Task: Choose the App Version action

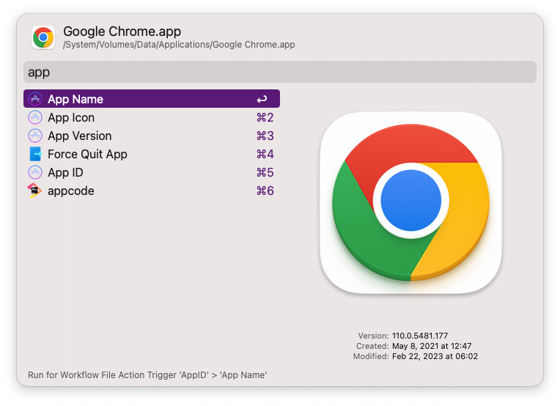Action: (x=80, y=136)
